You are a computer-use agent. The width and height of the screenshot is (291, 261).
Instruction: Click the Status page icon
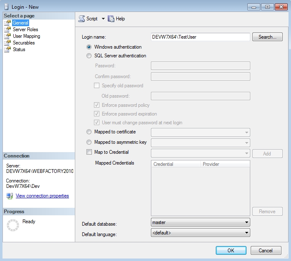click(7, 49)
